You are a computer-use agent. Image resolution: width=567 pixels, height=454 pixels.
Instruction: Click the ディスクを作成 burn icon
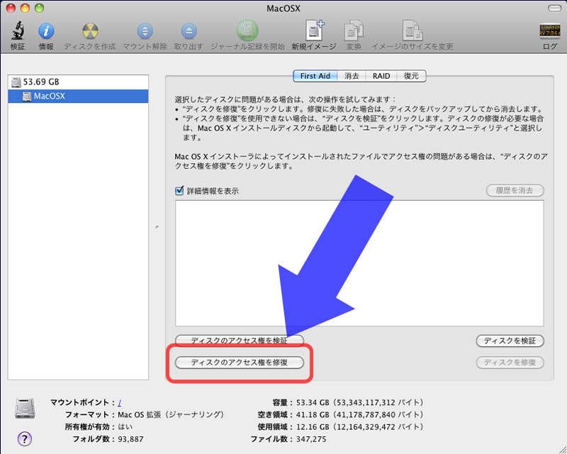click(90, 31)
